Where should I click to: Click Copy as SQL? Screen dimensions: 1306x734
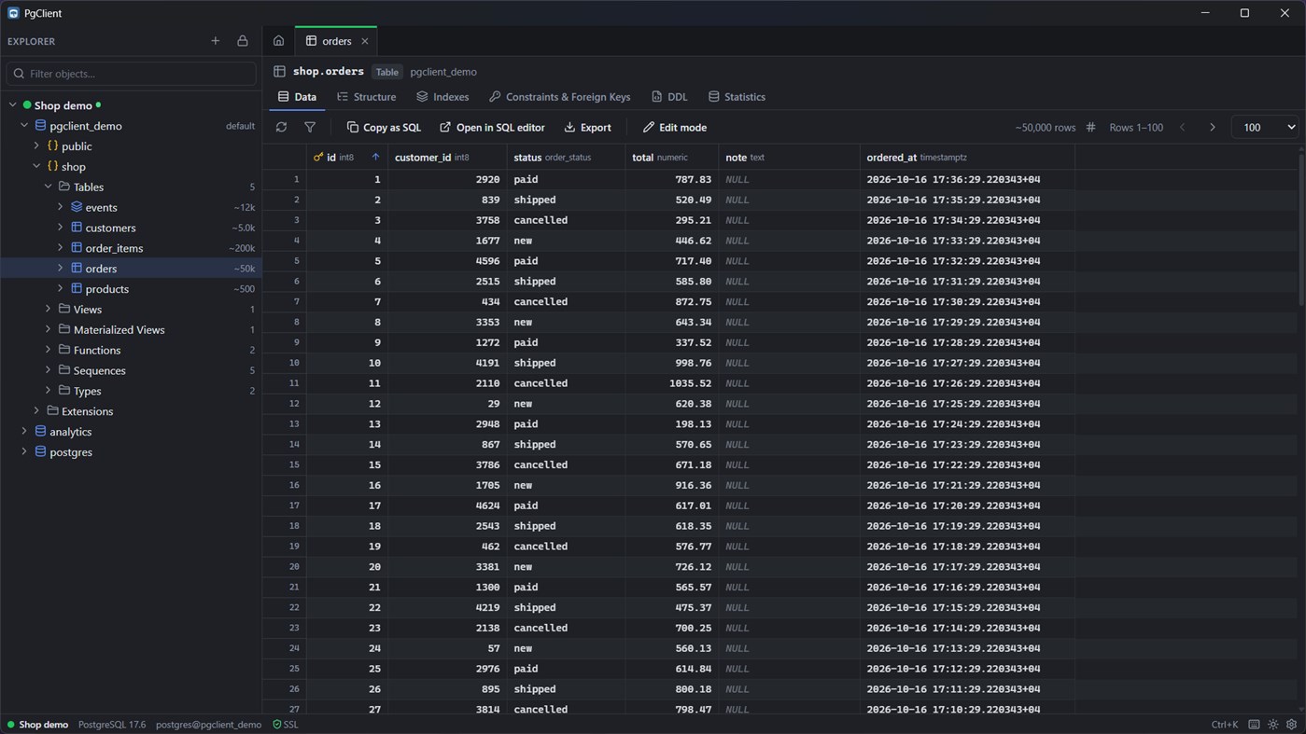coord(384,127)
